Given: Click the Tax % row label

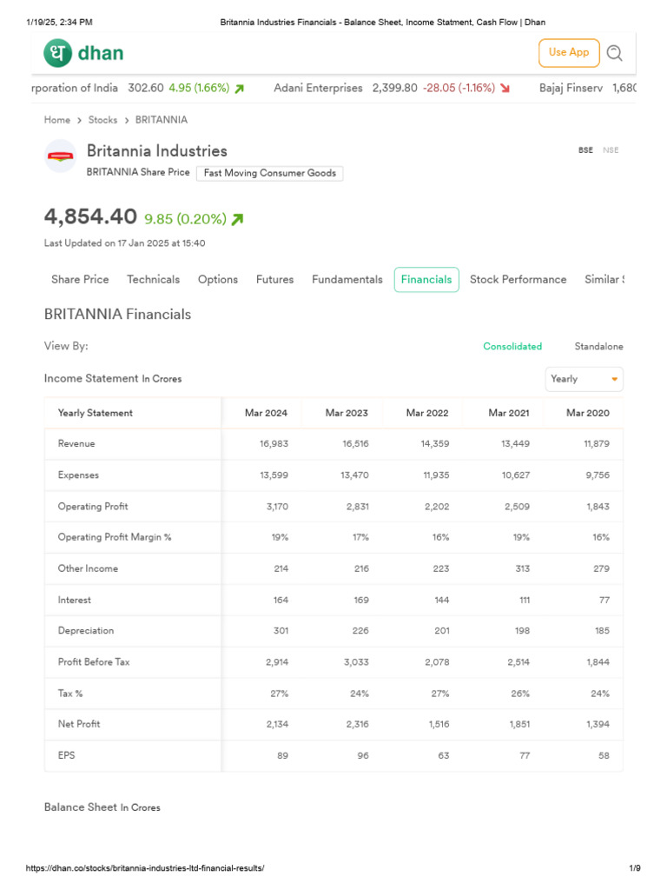Looking at the screenshot, I should [70, 694].
